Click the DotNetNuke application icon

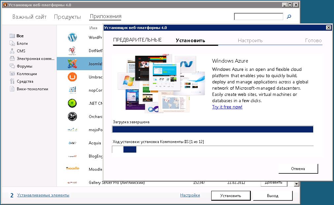pyautogui.click(x=72, y=51)
